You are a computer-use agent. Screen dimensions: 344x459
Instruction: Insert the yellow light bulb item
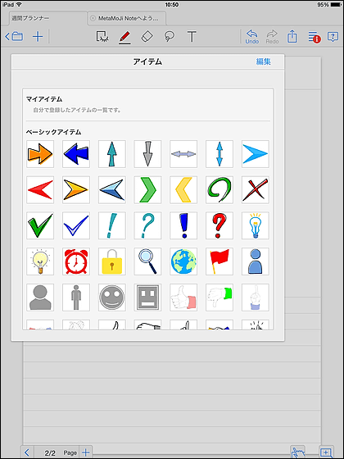40,261
